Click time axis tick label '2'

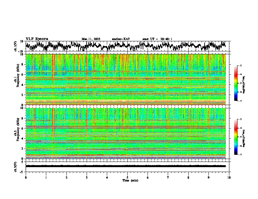tap(66, 178)
